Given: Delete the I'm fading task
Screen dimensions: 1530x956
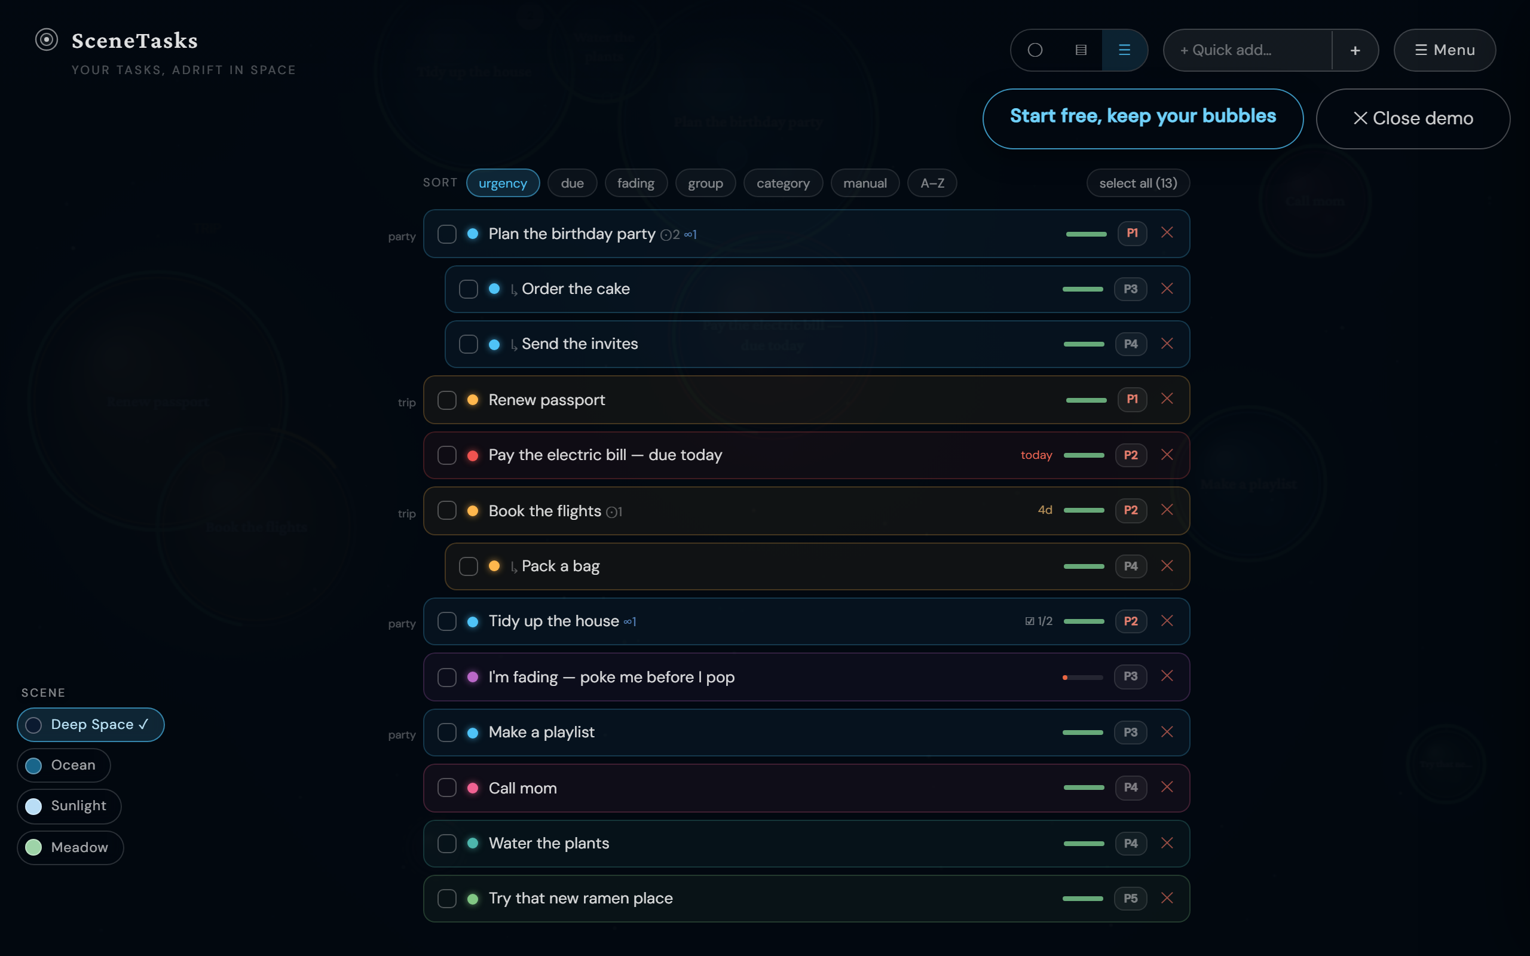Looking at the screenshot, I should [1167, 676].
